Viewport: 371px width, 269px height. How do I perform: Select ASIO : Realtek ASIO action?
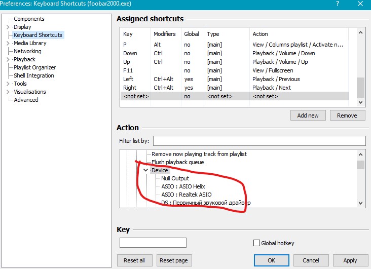pos(186,195)
